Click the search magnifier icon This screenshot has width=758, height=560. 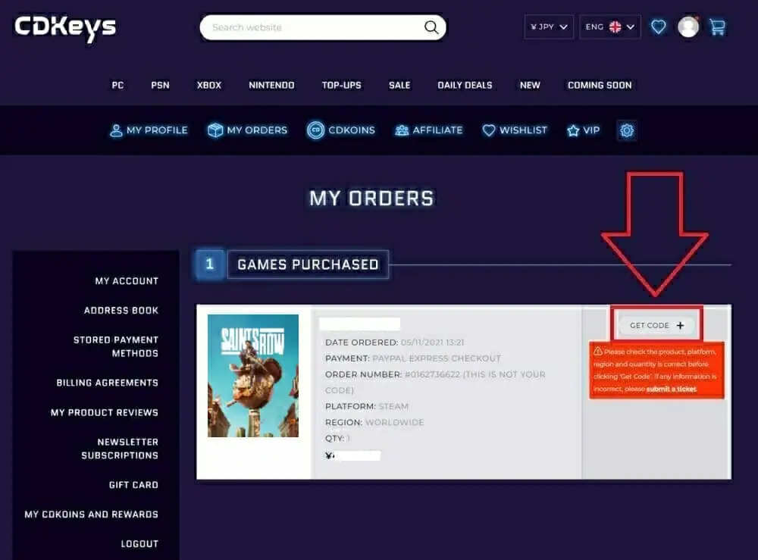pos(431,27)
